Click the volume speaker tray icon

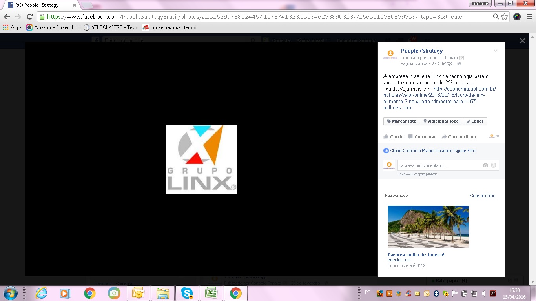[483, 293]
